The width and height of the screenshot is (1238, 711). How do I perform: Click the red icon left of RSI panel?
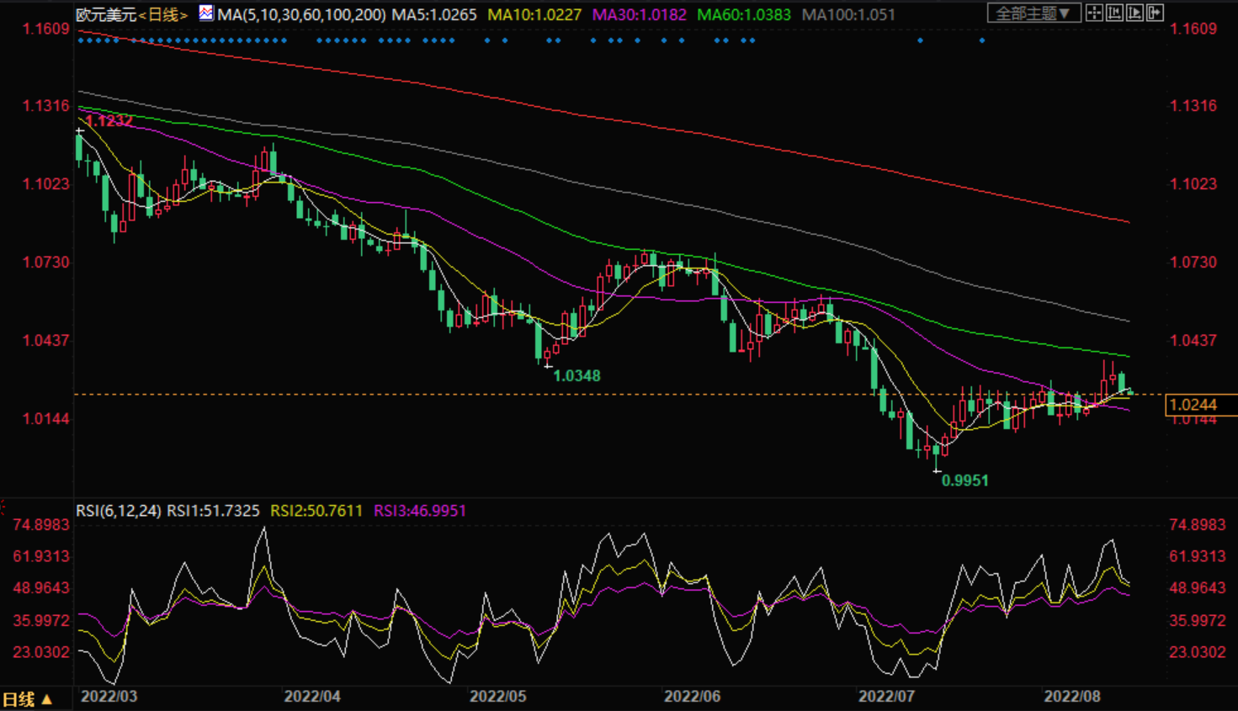[x=3, y=508]
